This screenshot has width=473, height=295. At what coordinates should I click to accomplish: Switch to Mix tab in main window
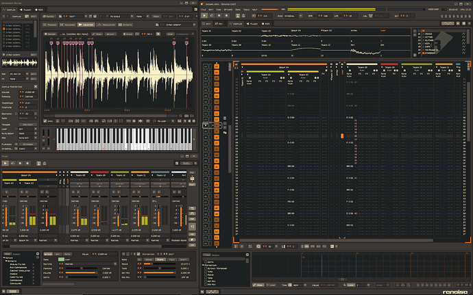(219, 23)
